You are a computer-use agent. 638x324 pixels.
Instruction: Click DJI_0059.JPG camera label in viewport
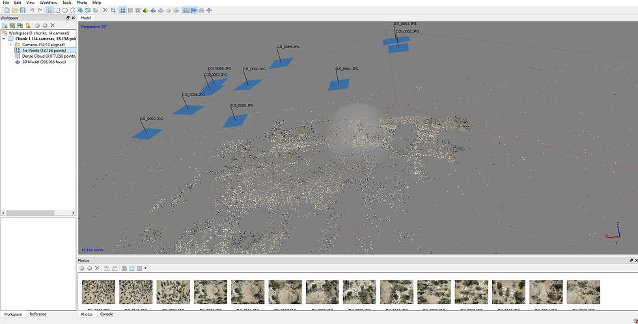click(151, 119)
